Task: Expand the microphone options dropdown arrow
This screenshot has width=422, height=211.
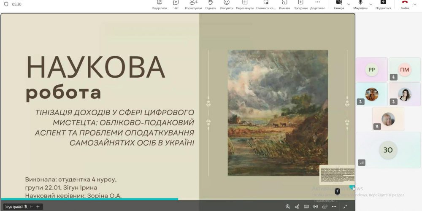Action: 371,4
